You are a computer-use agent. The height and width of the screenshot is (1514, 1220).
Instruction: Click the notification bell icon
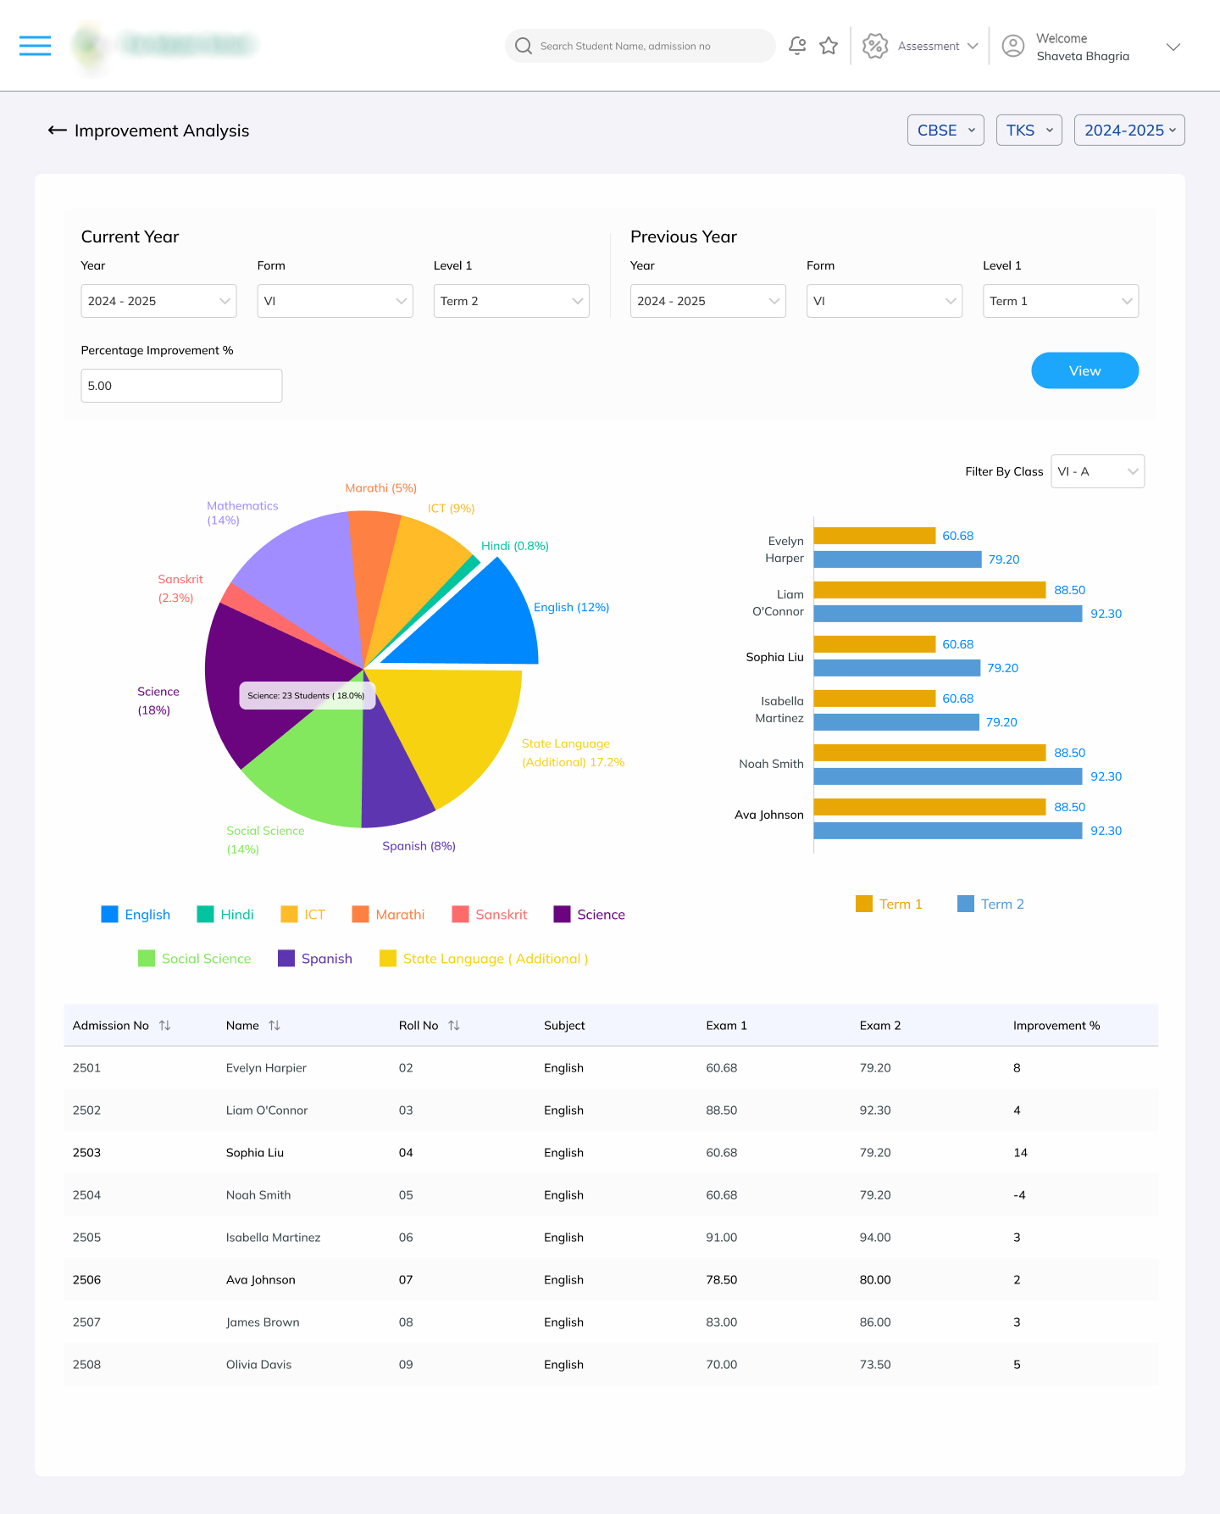point(796,46)
